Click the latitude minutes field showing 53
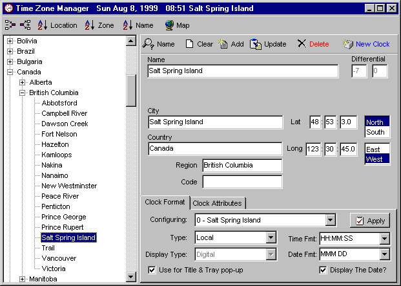This screenshot has height=286, width=401. (x=330, y=122)
